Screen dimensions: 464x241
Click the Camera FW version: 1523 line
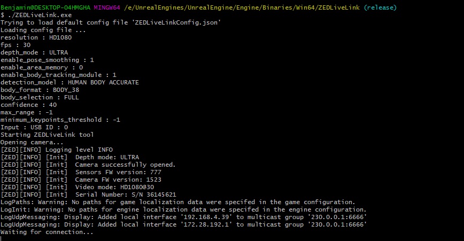(x=118, y=180)
